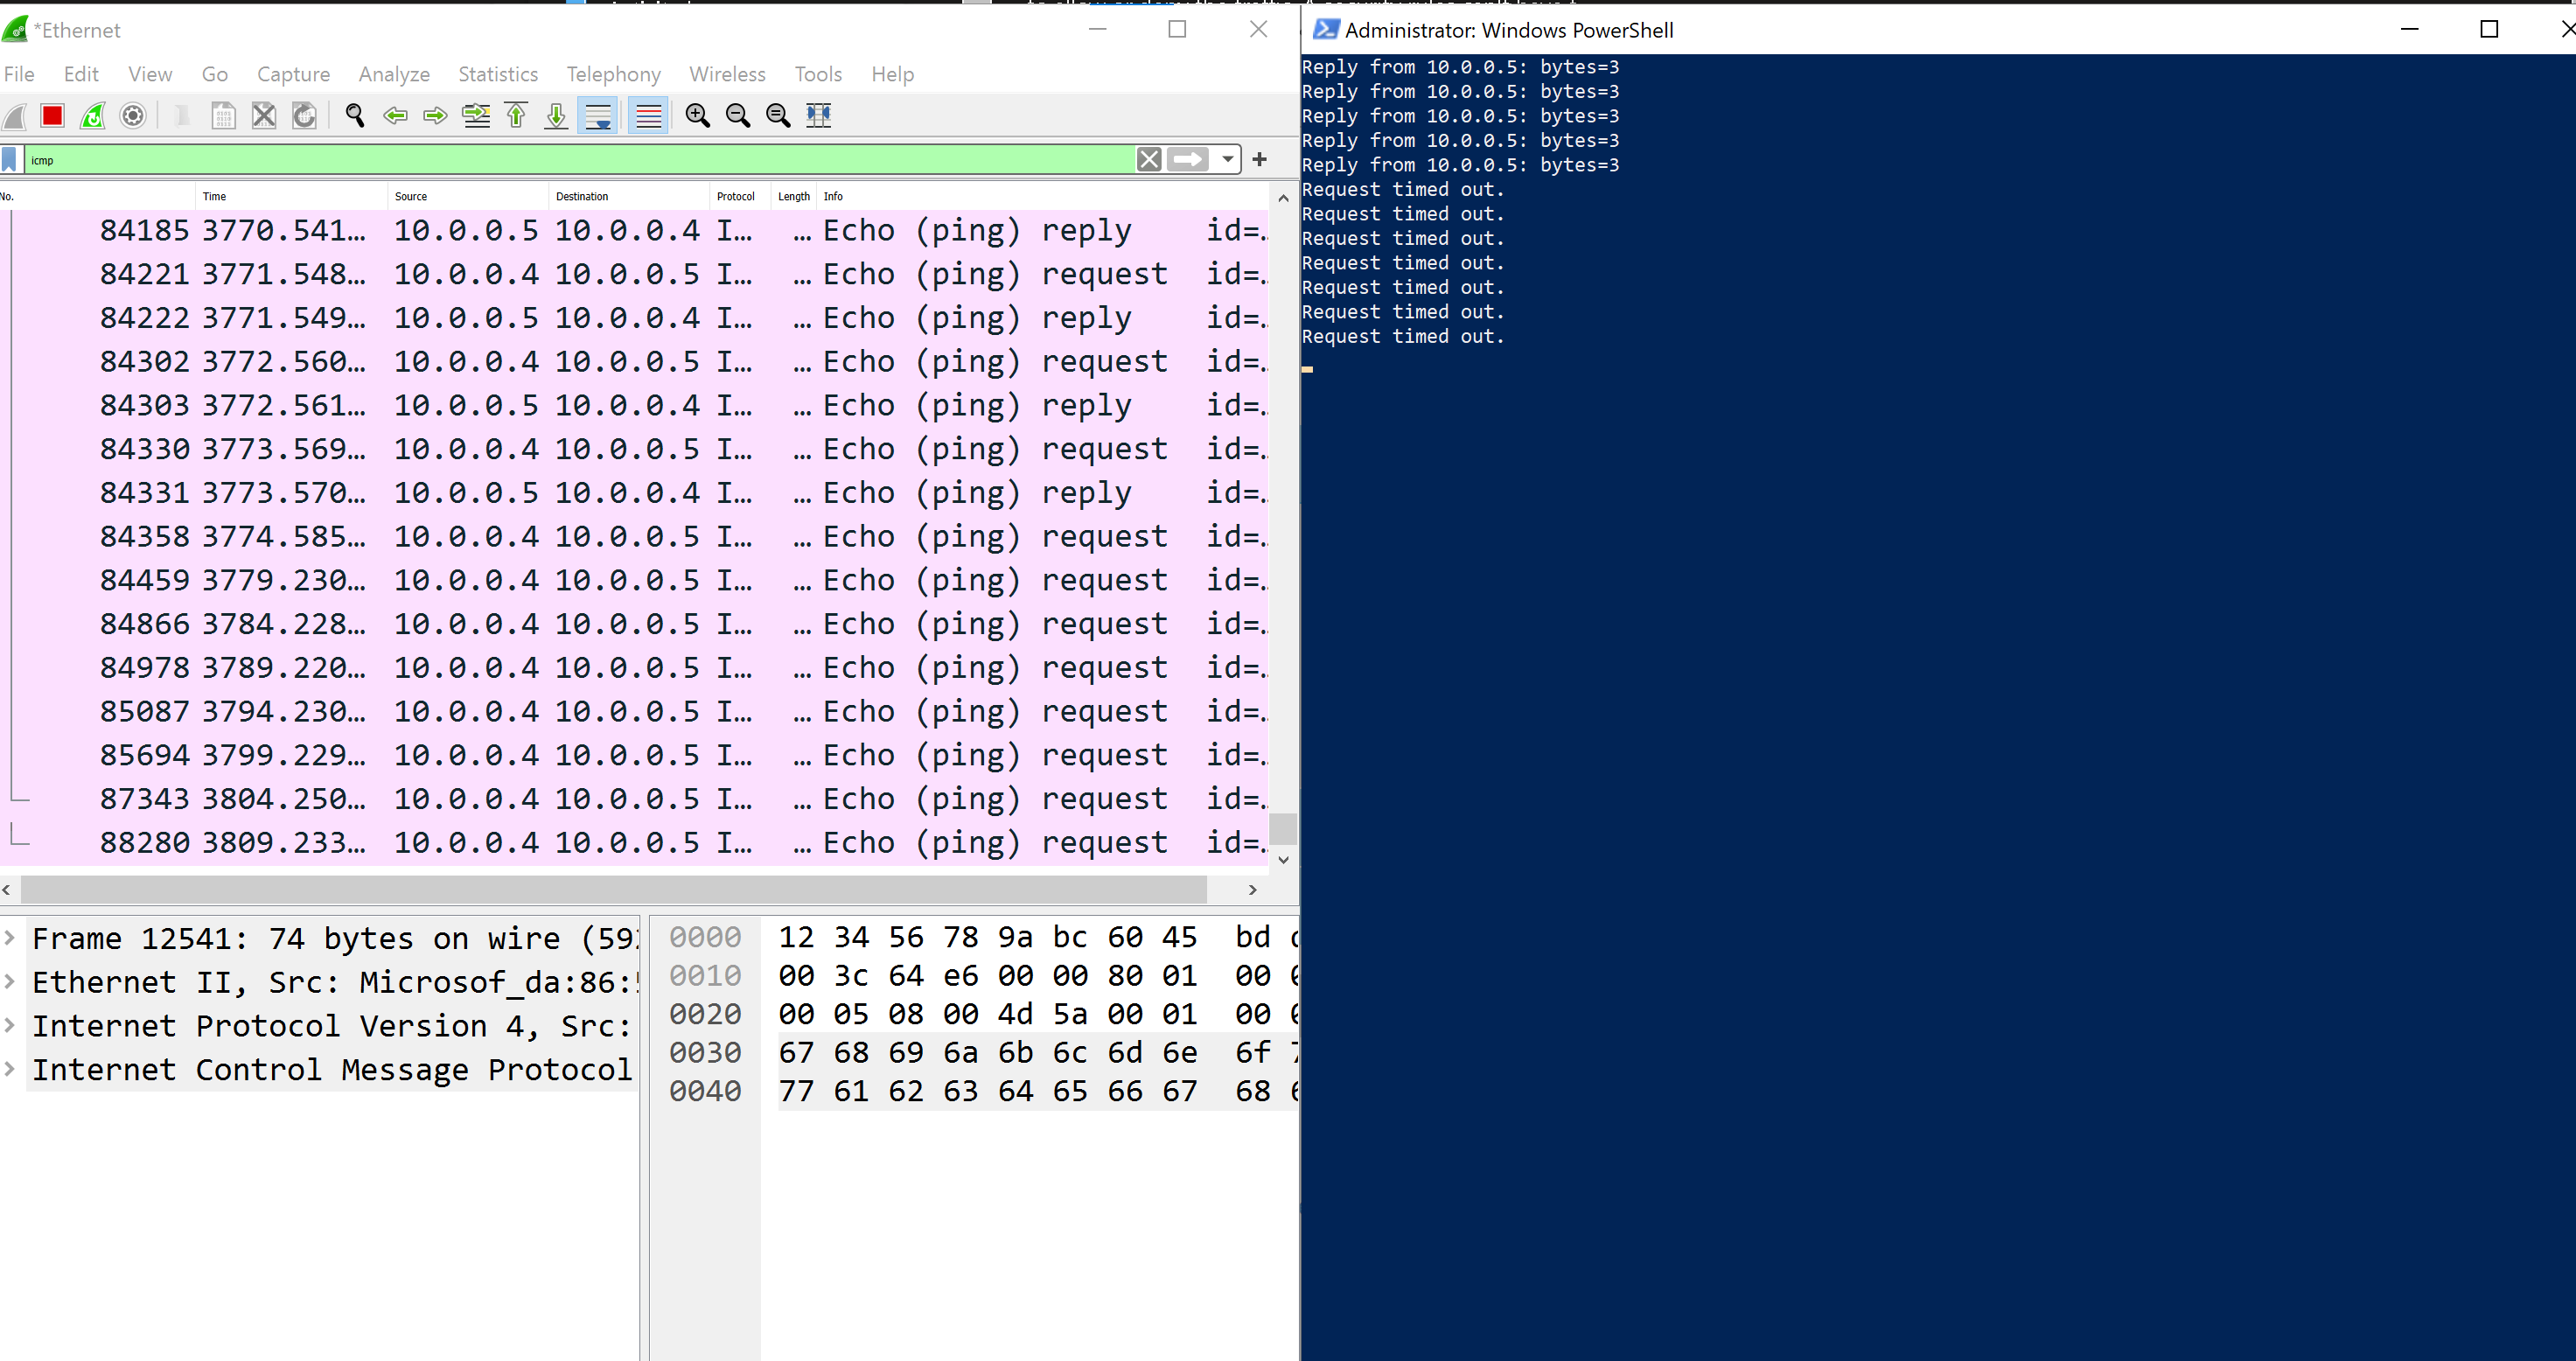Click the clear display filter X button
This screenshot has height=1361, width=2576.
click(x=1147, y=158)
